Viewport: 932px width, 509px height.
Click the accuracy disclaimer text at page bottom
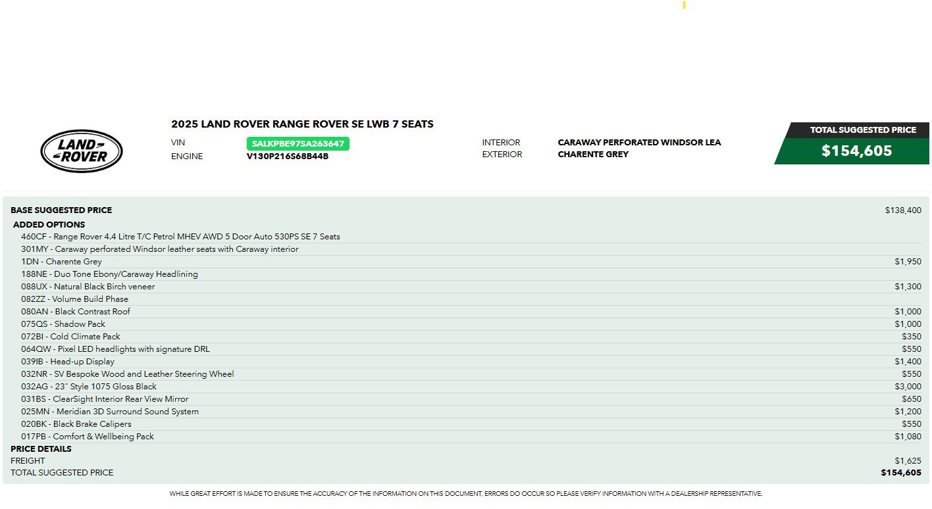pos(466,494)
